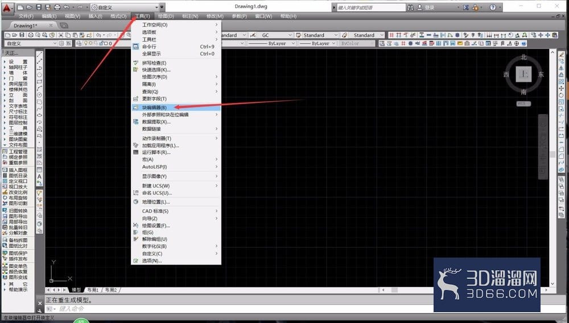This screenshot has height=323, width=569.
Task: Select the Rectangle tool in draw toolbar
Action: [40, 81]
